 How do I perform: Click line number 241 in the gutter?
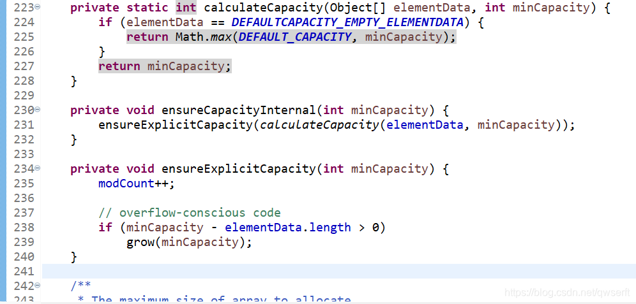point(24,271)
